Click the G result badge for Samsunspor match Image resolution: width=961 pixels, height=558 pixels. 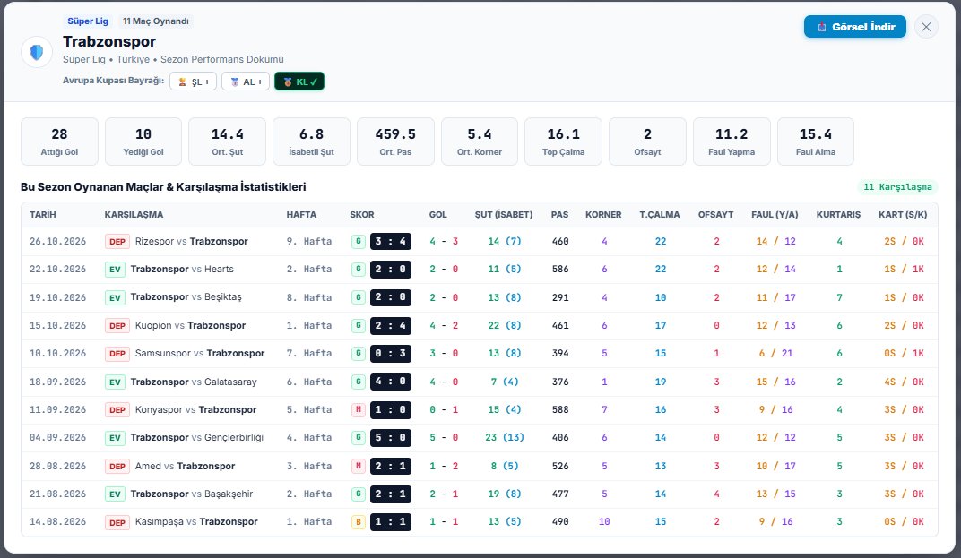point(359,354)
